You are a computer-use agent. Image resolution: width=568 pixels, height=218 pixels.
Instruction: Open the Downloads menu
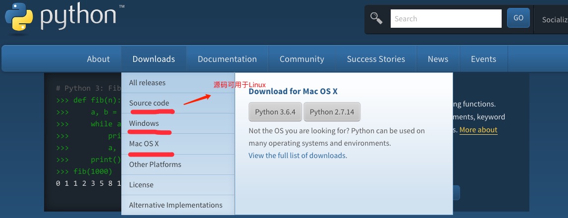(x=154, y=59)
